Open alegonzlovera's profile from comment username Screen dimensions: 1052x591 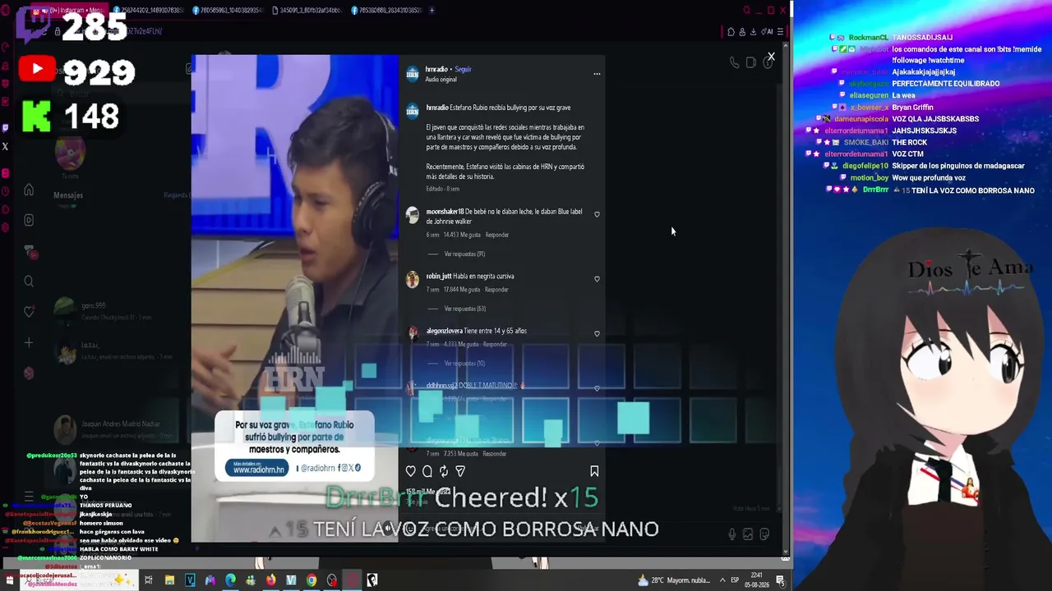[x=444, y=331]
